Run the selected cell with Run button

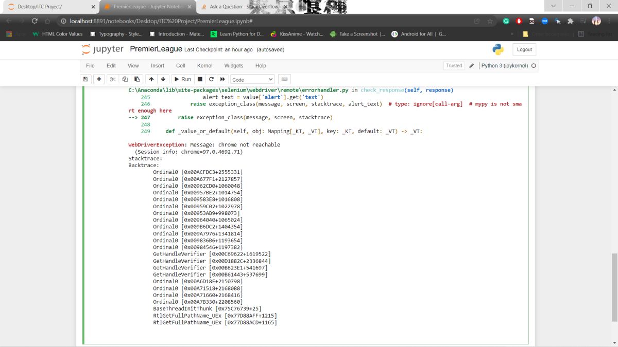[182, 79]
